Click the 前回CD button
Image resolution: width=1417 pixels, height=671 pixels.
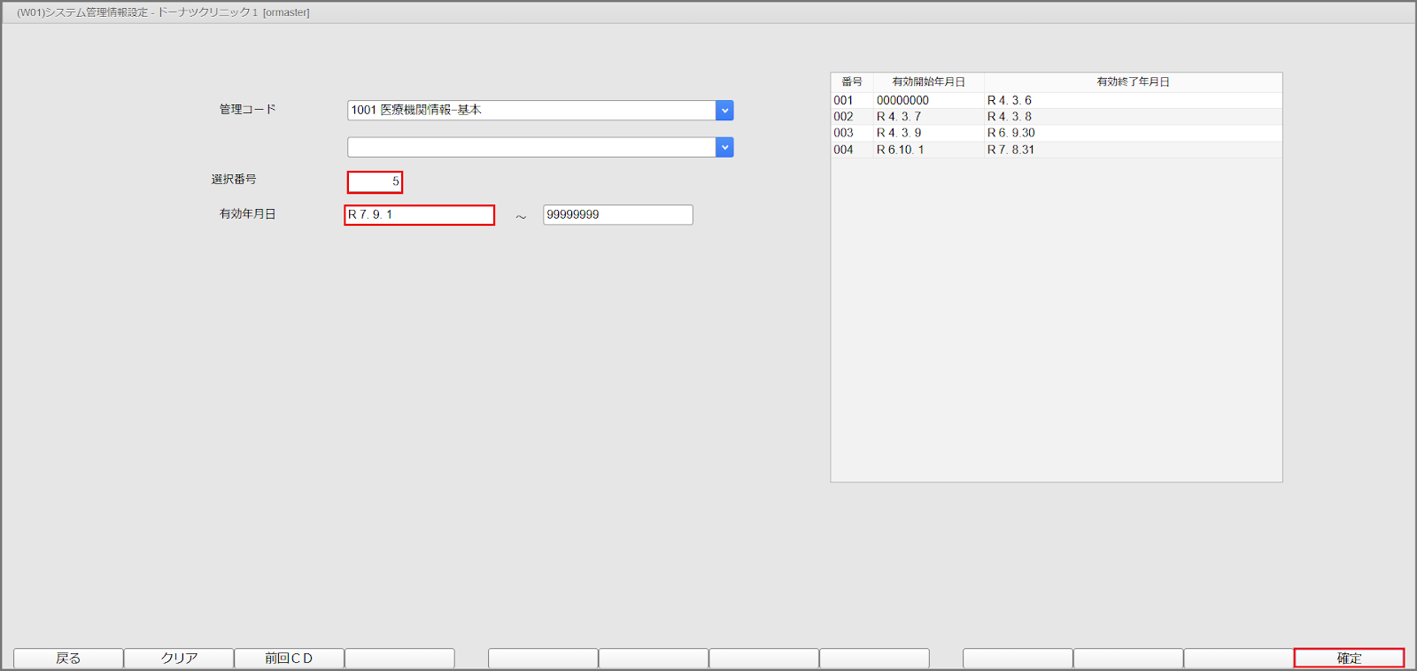(289, 659)
